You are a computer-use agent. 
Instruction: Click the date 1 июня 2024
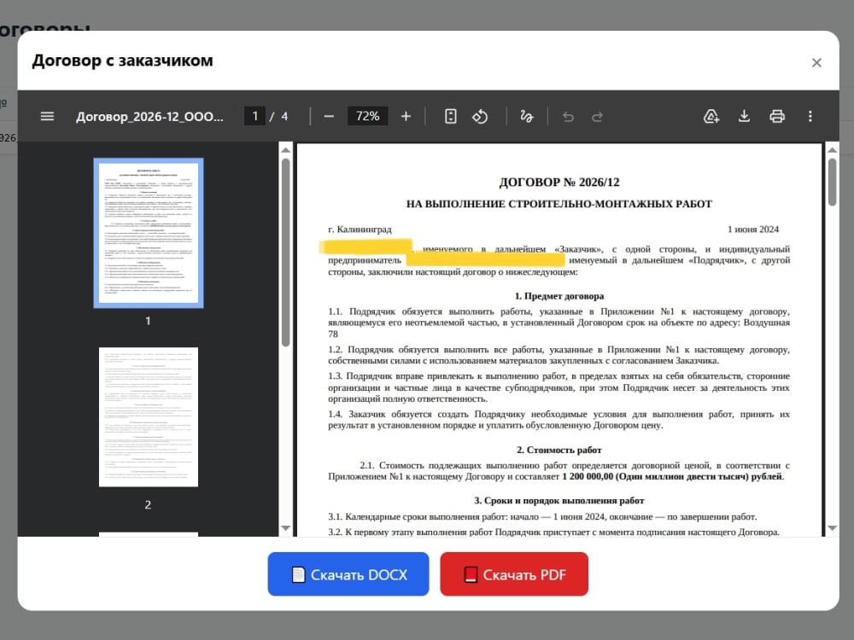[x=753, y=229]
